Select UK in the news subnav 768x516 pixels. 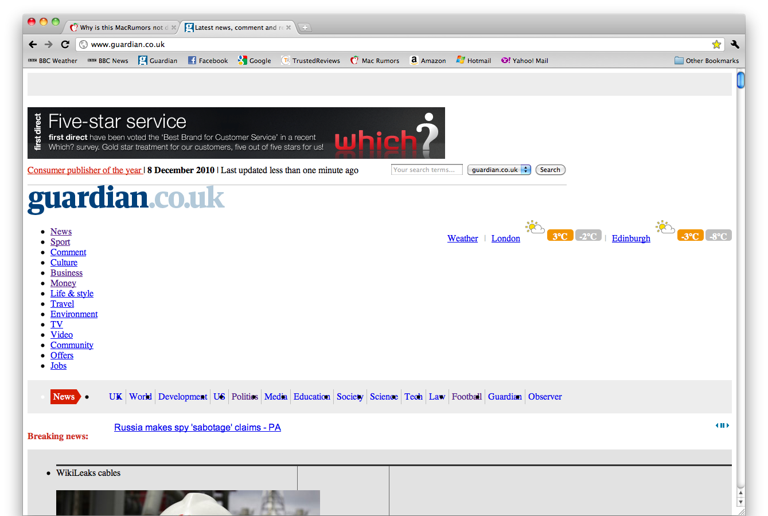click(116, 397)
